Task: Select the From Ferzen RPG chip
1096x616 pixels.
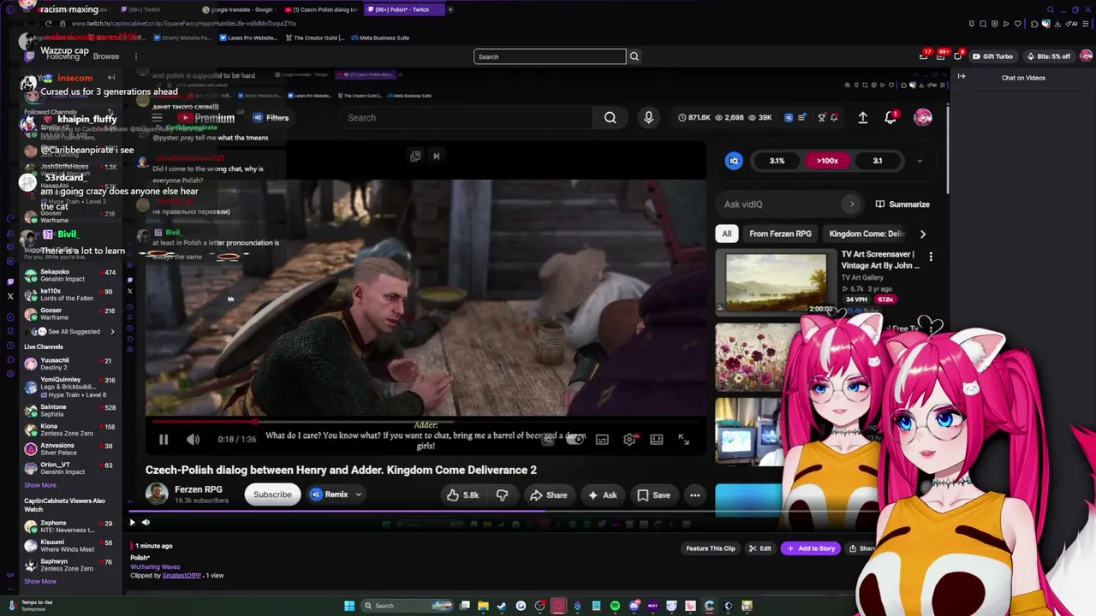Action: (x=780, y=234)
